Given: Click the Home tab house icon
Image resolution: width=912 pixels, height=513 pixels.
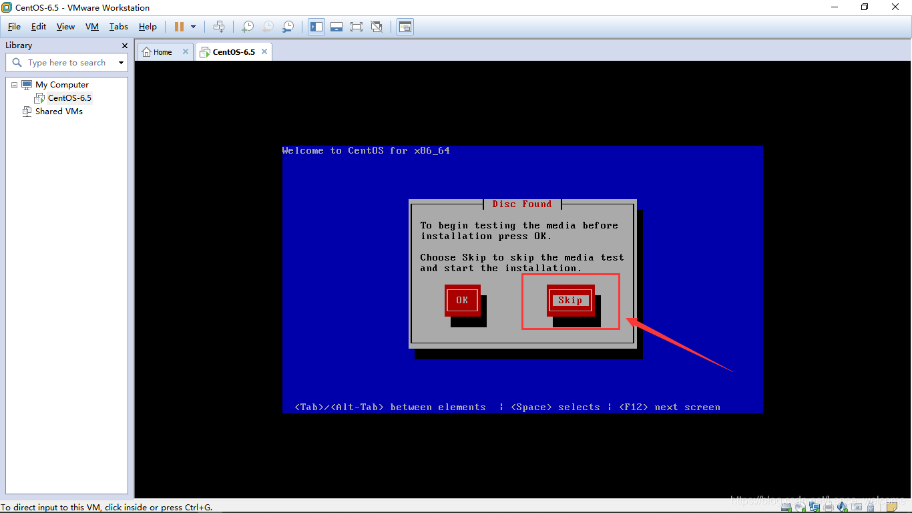Looking at the screenshot, I should (146, 52).
